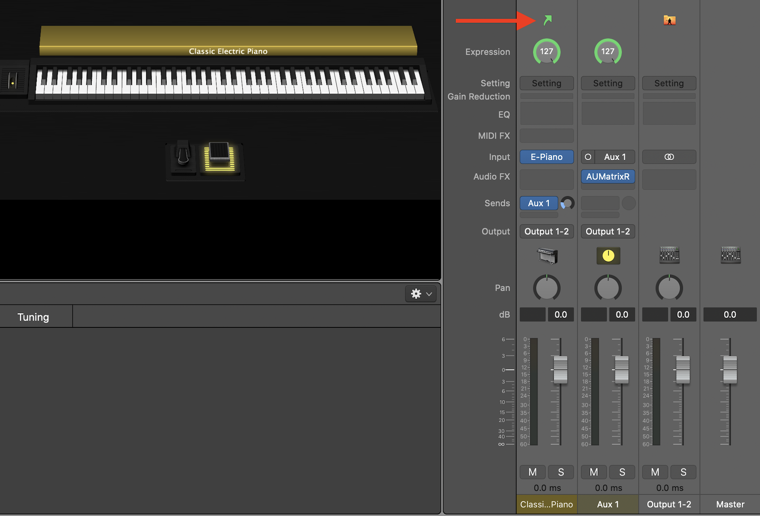Click the Pan knob on Aux 1 strip
The image size is (760, 516).
pyautogui.click(x=608, y=287)
